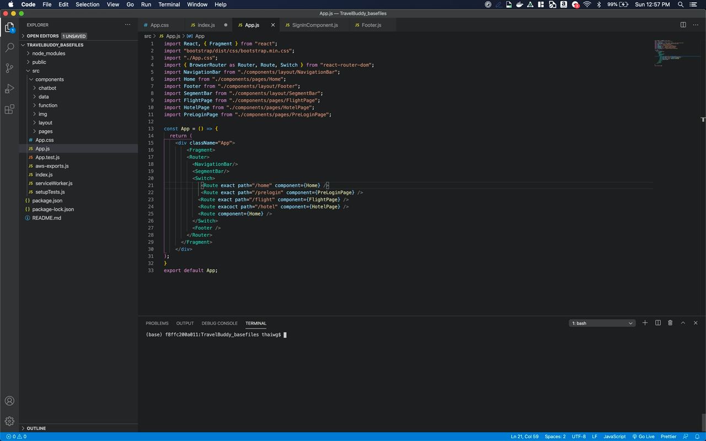Click JavaScript language mode in status bar
This screenshot has height=441, width=706.
point(614,437)
